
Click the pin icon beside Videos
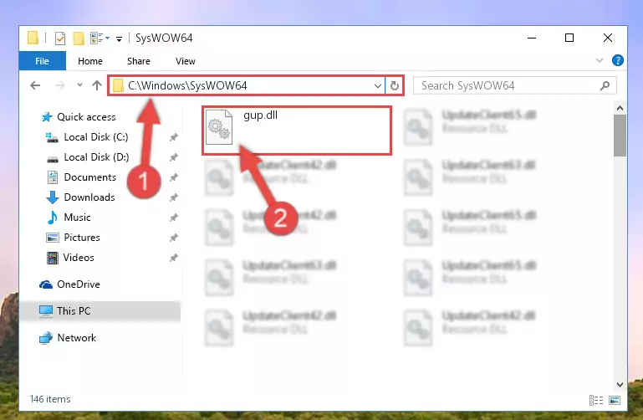(x=174, y=258)
